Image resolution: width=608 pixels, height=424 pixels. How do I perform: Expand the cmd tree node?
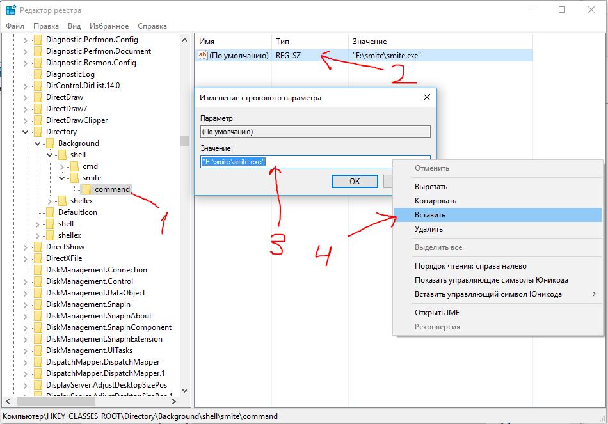pos(62,167)
